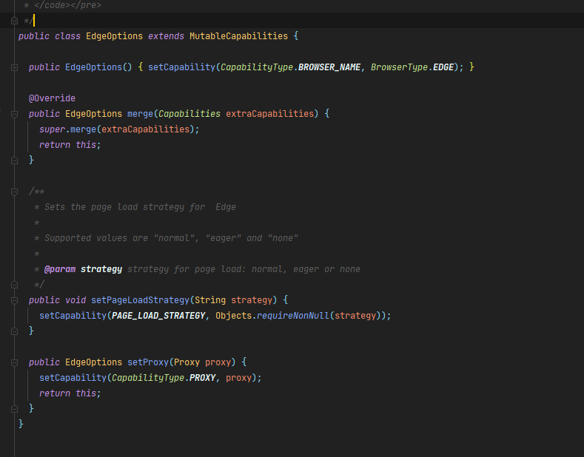This screenshot has height=457, width=584.
Task: Click the requireNonNull method call
Action: 293,316
